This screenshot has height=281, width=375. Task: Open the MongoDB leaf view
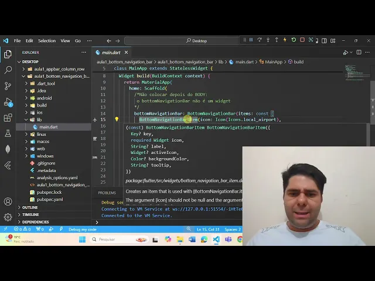pos(8,149)
